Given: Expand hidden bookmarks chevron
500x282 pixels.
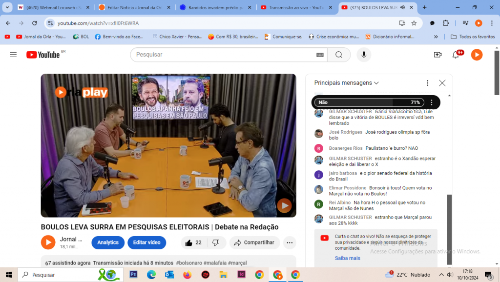Looking at the screenshot, I should point(436,37).
